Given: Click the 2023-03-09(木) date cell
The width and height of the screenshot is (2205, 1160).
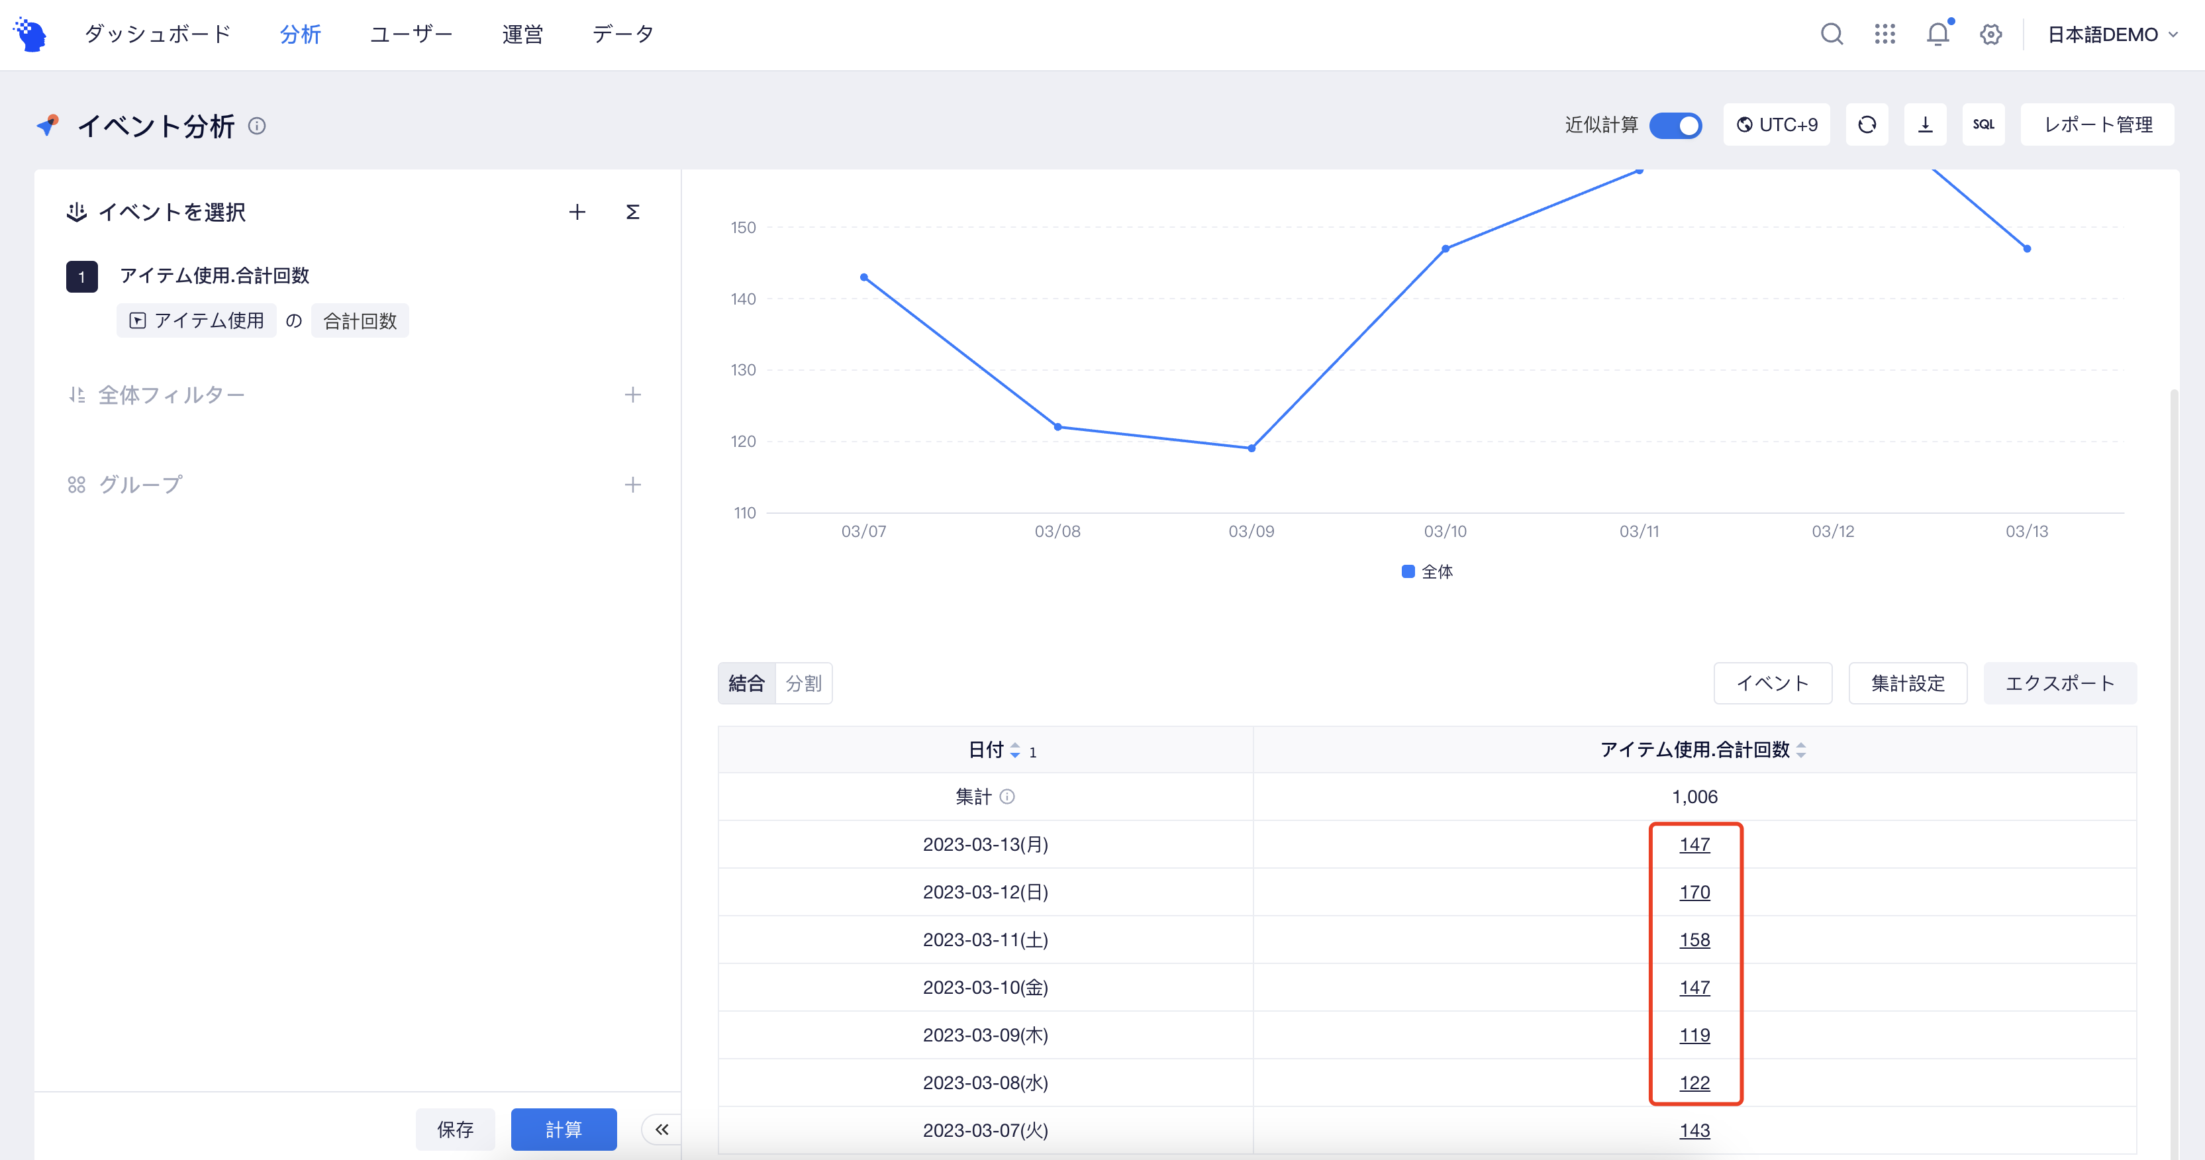Looking at the screenshot, I should click(x=986, y=1036).
